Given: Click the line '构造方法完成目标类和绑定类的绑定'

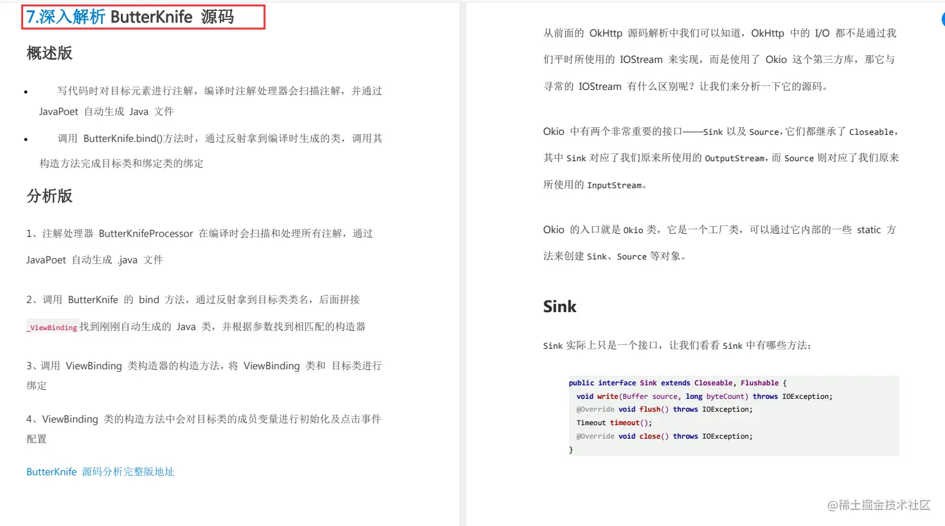Looking at the screenshot, I should coord(122,164).
